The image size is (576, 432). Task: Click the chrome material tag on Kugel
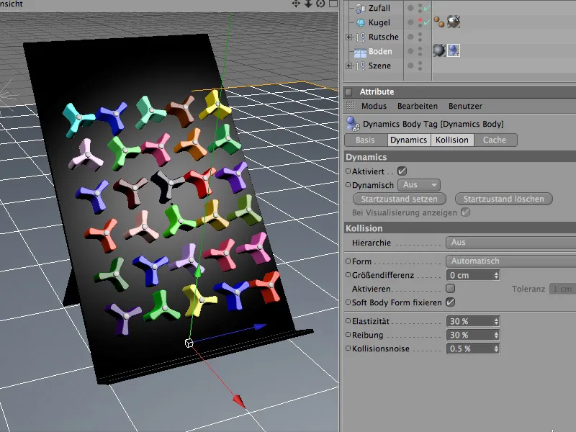point(454,22)
